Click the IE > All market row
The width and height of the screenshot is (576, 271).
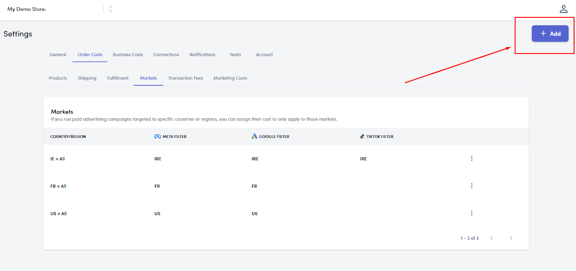tap(58, 159)
